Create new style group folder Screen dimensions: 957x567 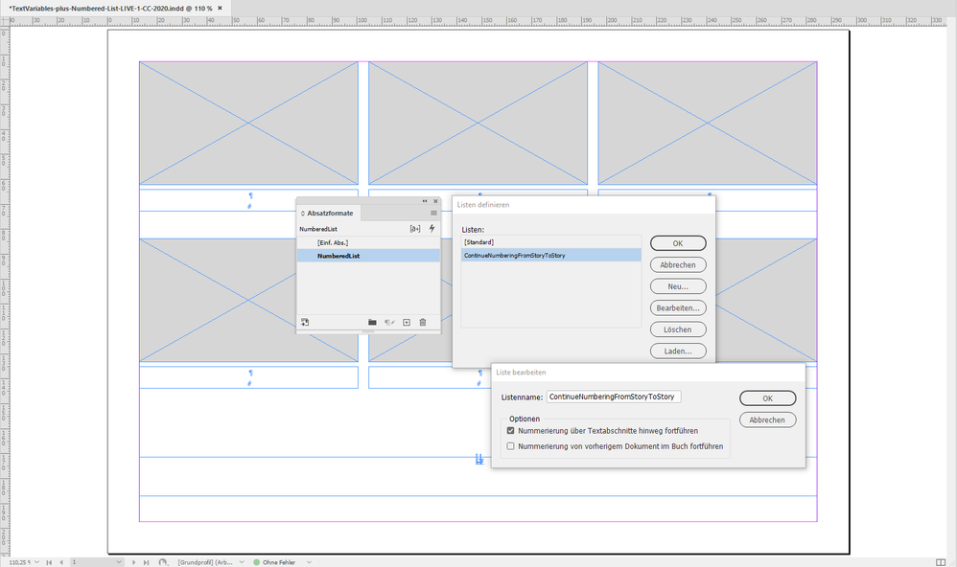(x=372, y=322)
